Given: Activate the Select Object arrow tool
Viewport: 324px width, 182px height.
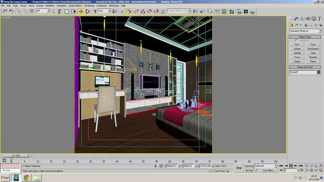Looking at the screenshot, I should tap(54, 11).
